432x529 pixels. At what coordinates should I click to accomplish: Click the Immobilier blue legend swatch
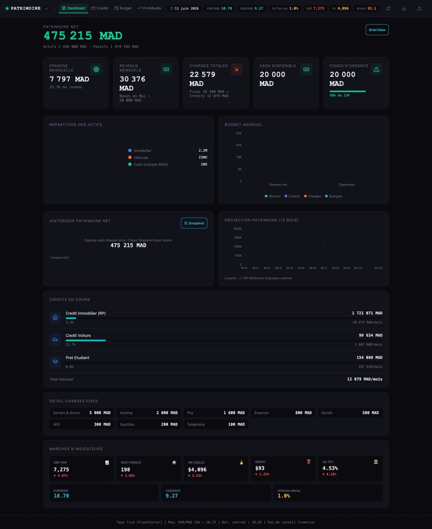[x=130, y=151]
